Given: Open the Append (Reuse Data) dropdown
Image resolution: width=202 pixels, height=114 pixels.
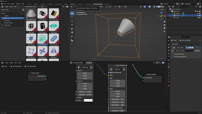Looking at the screenshot, I should tap(32, 6).
